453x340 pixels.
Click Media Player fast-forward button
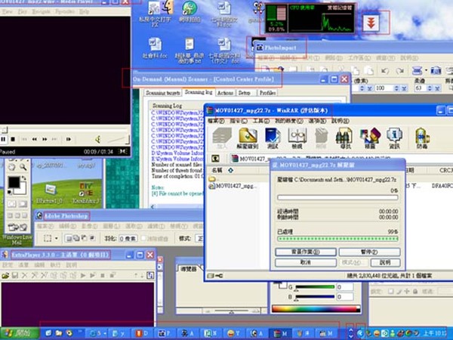click(45, 139)
